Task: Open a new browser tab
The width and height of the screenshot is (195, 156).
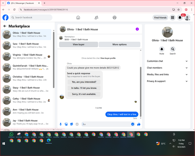Action: (44, 3)
